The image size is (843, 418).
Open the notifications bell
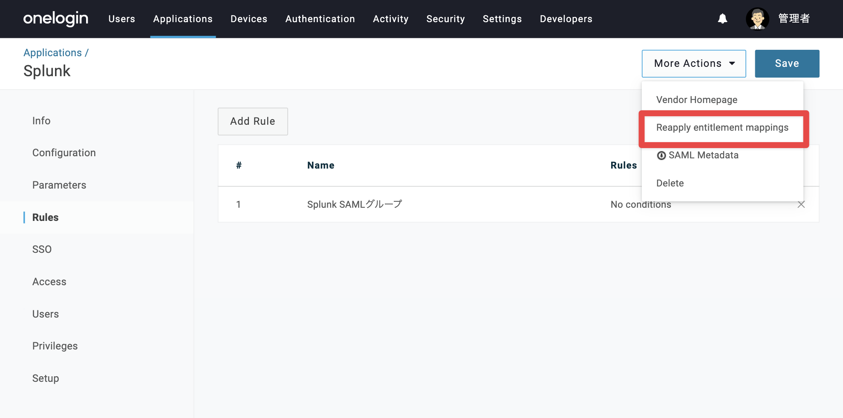[722, 19]
